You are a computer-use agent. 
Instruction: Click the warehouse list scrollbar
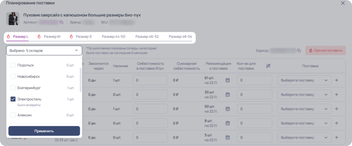pyautogui.click(x=80, y=80)
